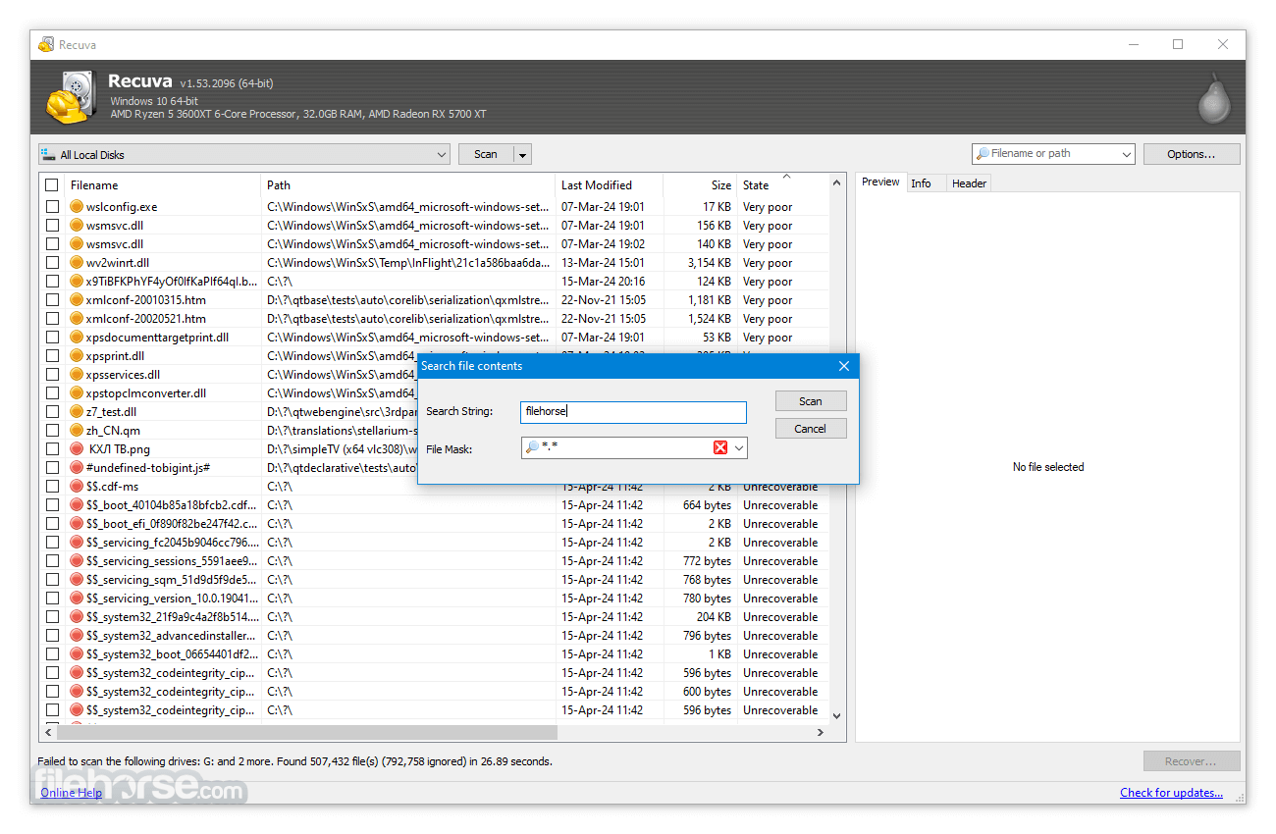1276x834 pixels.
Task: Click the main toolbar Scan button
Action: [486, 155]
